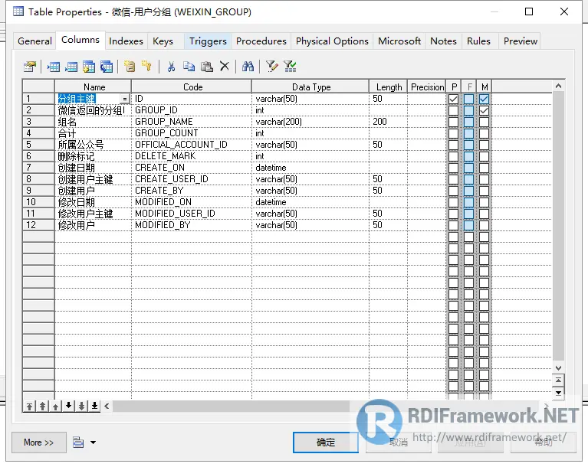Switch to the Rules tab

[478, 41]
